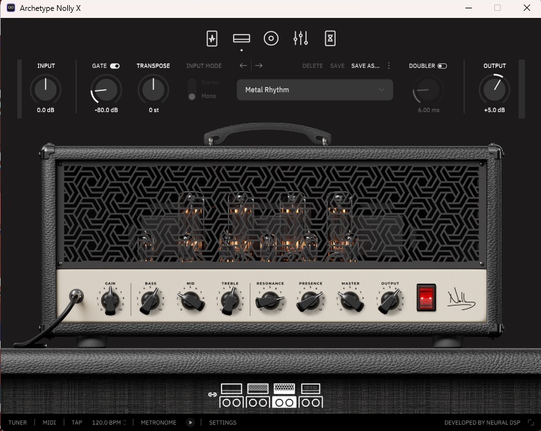The width and height of the screenshot is (541, 431).
Task: Click the -80.0 dB gate value
Action: 106,110
